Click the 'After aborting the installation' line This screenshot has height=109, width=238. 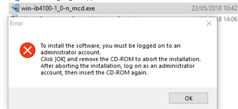click(118, 66)
